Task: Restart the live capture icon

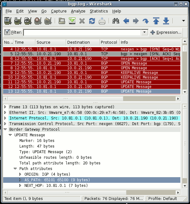Action: (48, 21)
